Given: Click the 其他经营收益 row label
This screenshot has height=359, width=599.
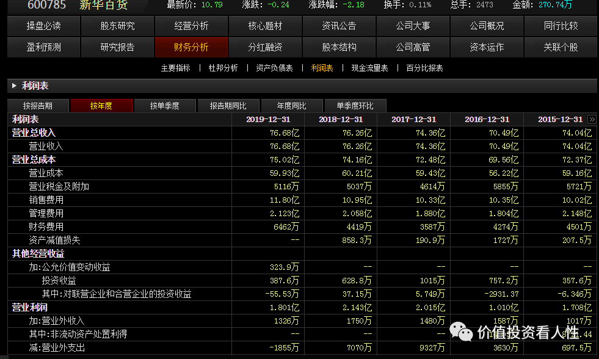Looking at the screenshot, I should point(38,253).
